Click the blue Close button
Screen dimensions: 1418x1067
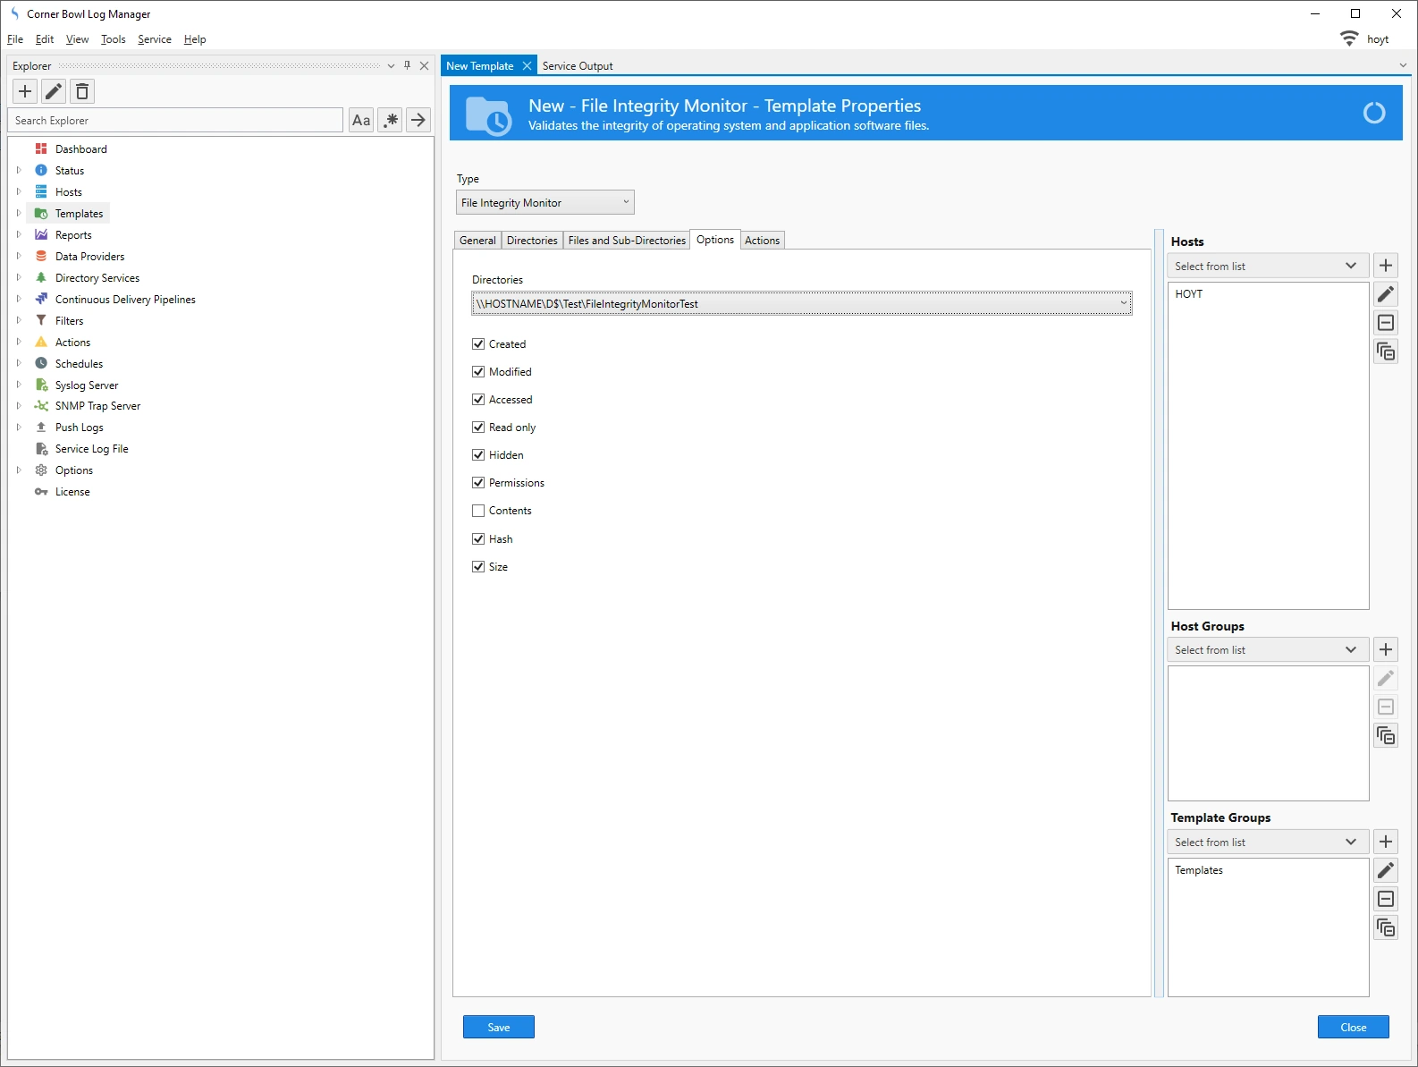tap(1353, 1027)
